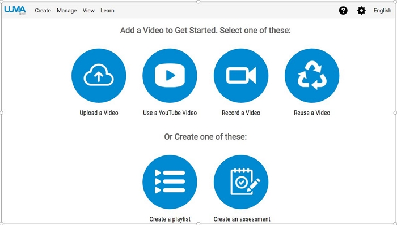The height and width of the screenshot is (225, 397).
Task: Click the Luma One logo
Action: tap(15, 10)
